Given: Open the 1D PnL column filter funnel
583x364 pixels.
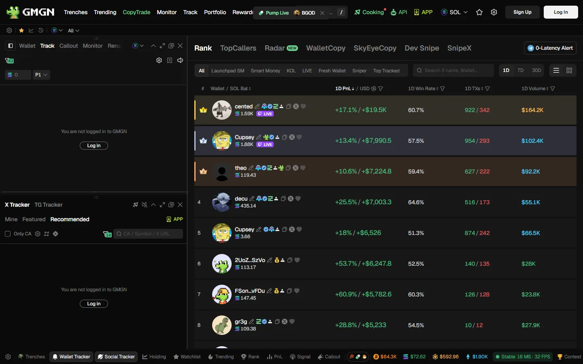Looking at the screenshot, I should [381, 89].
